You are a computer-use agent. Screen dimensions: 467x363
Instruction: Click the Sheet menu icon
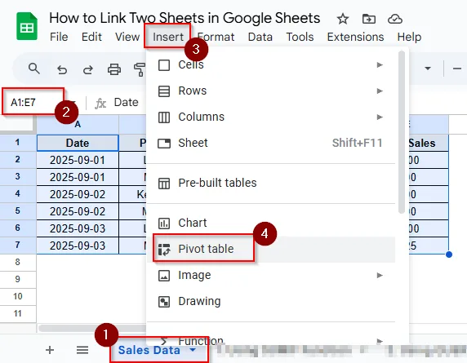[164, 144]
